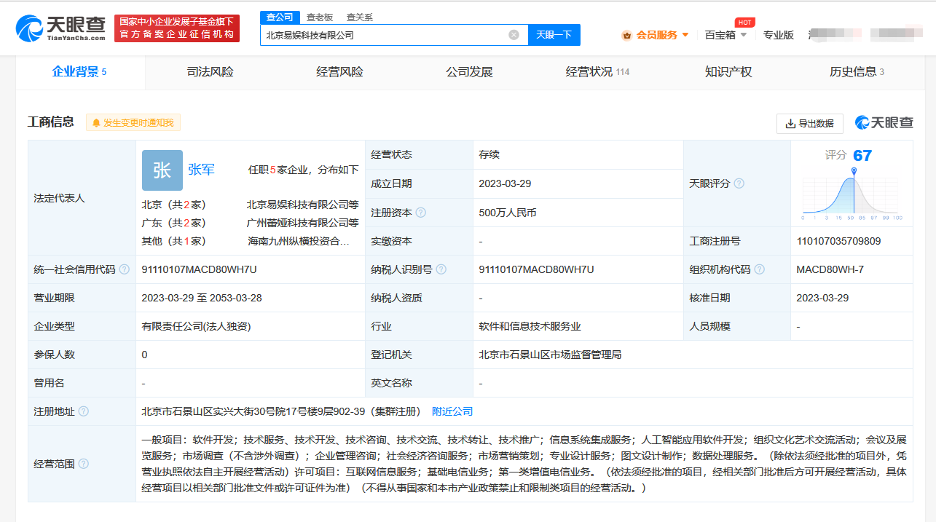Click the 存续 business status value
Image resolution: width=936 pixels, height=522 pixels.
click(x=489, y=154)
